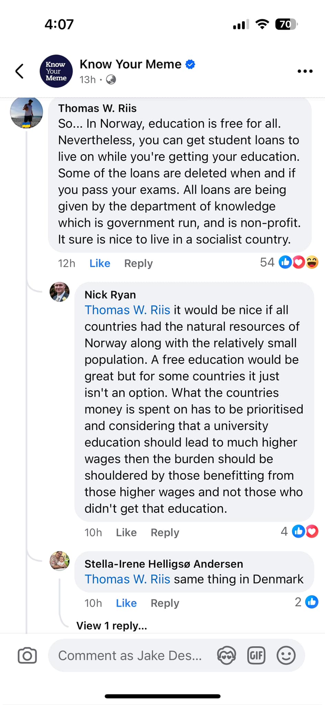Open Nick Ryan's profile picture
This screenshot has width=325, height=705.
click(60, 292)
